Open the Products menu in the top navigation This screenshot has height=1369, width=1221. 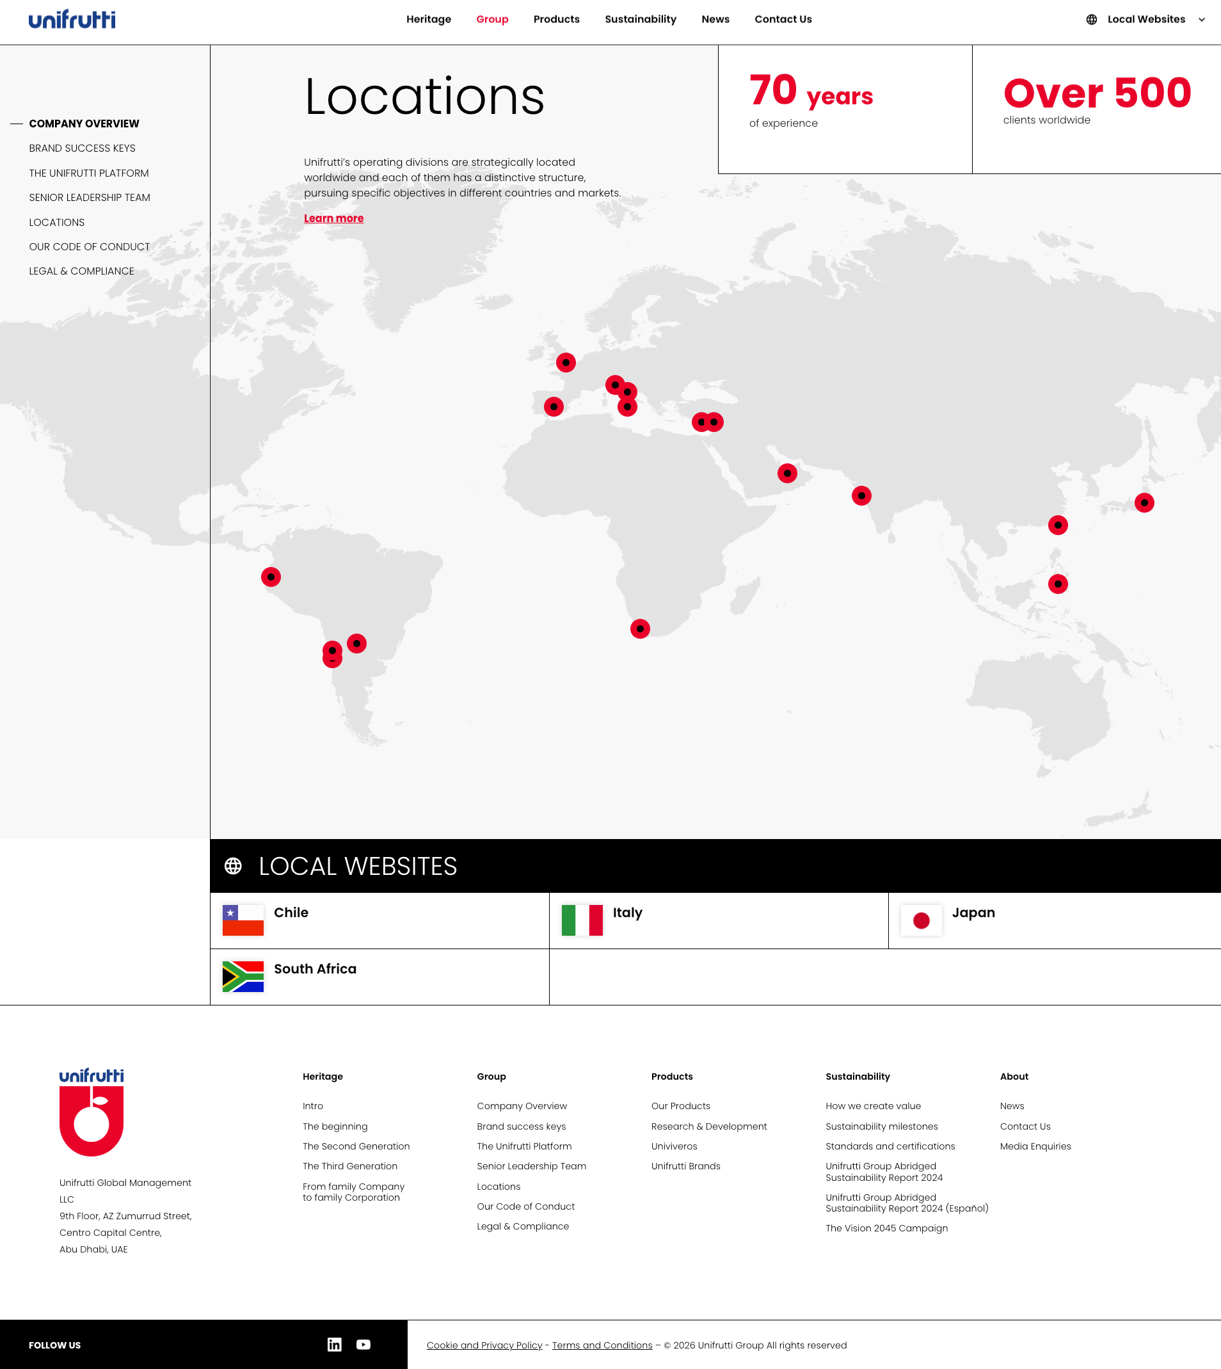[x=557, y=19]
